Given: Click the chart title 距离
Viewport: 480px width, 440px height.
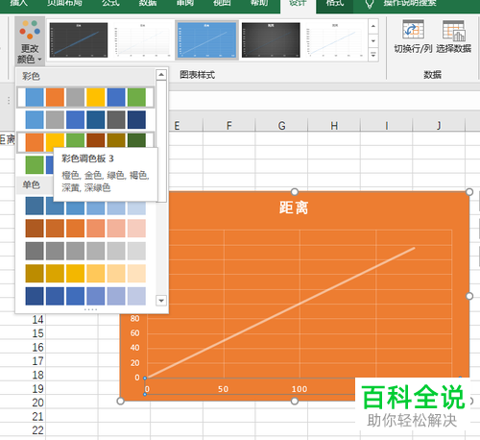Looking at the screenshot, I should [x=294, y=208].
